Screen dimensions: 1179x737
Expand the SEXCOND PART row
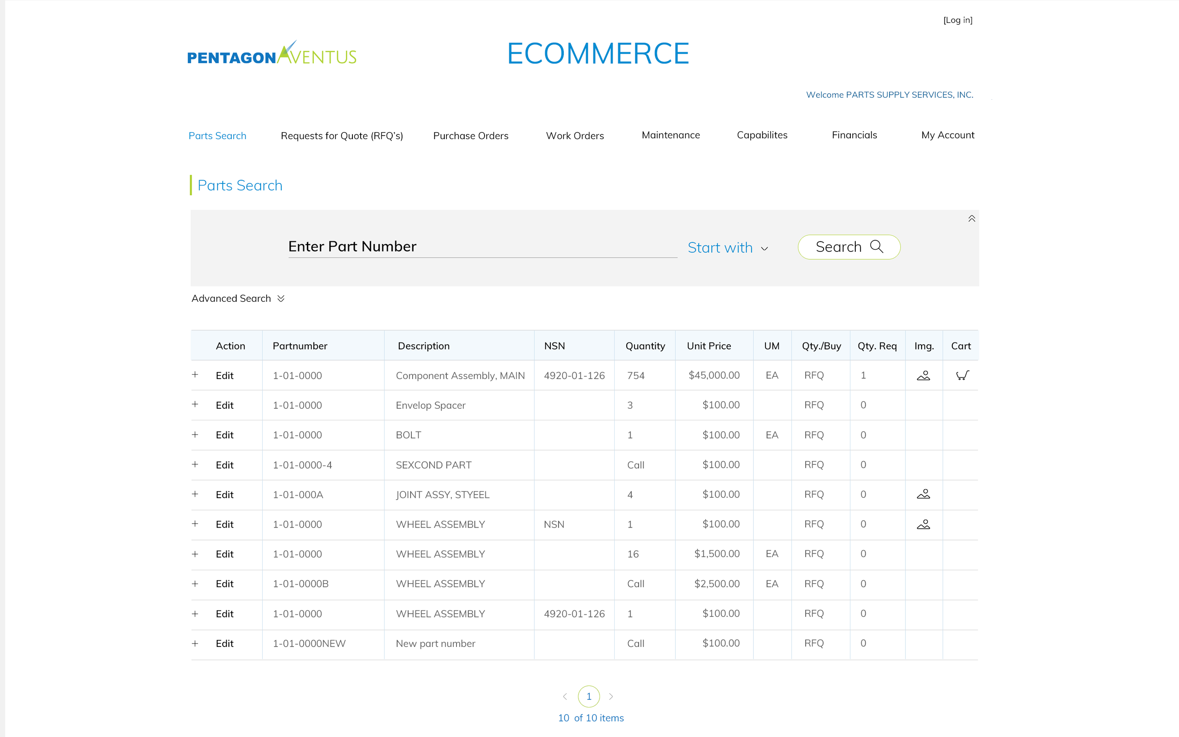pyautogui.click(x=195, y=464)
